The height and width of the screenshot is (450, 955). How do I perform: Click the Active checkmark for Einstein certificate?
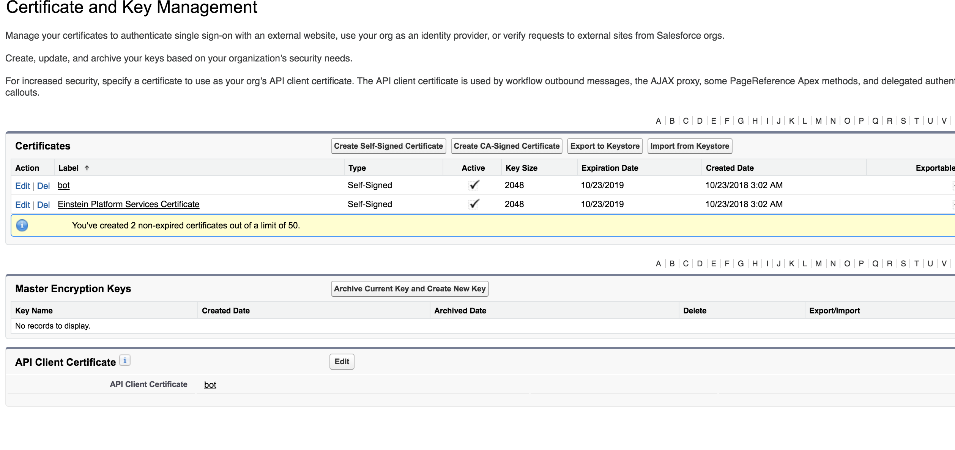[x=474, y=204]
